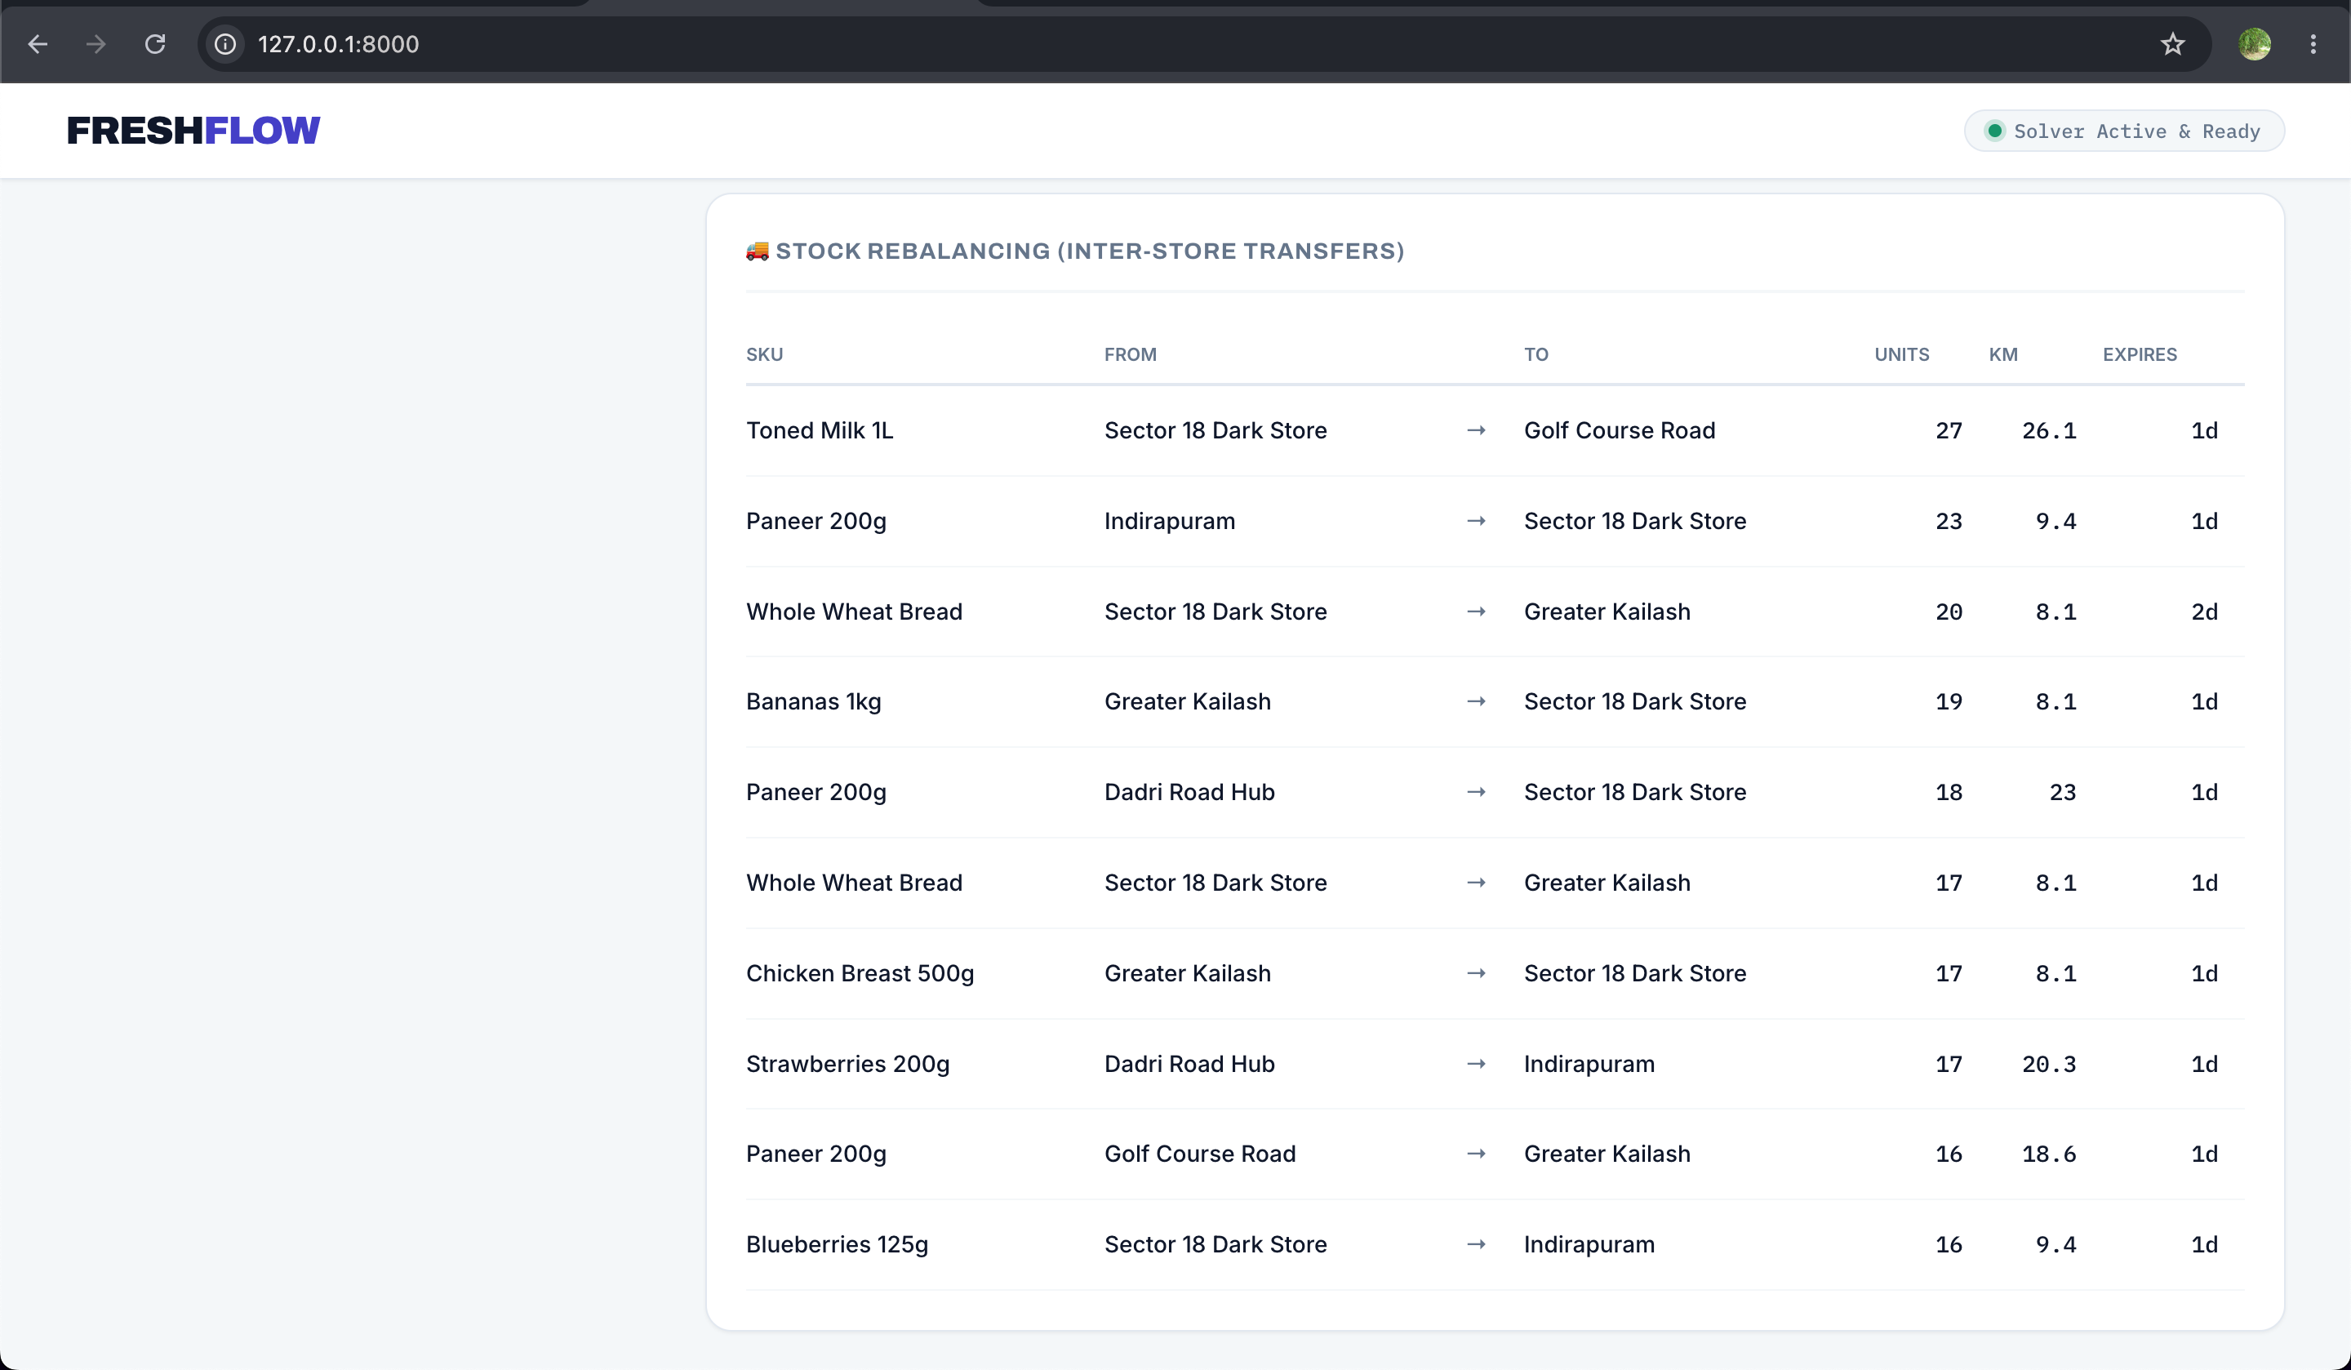Screen dimensions: 2351x1370
Task: Open the browser three-dot menu
Action: tap(2313, 44)
